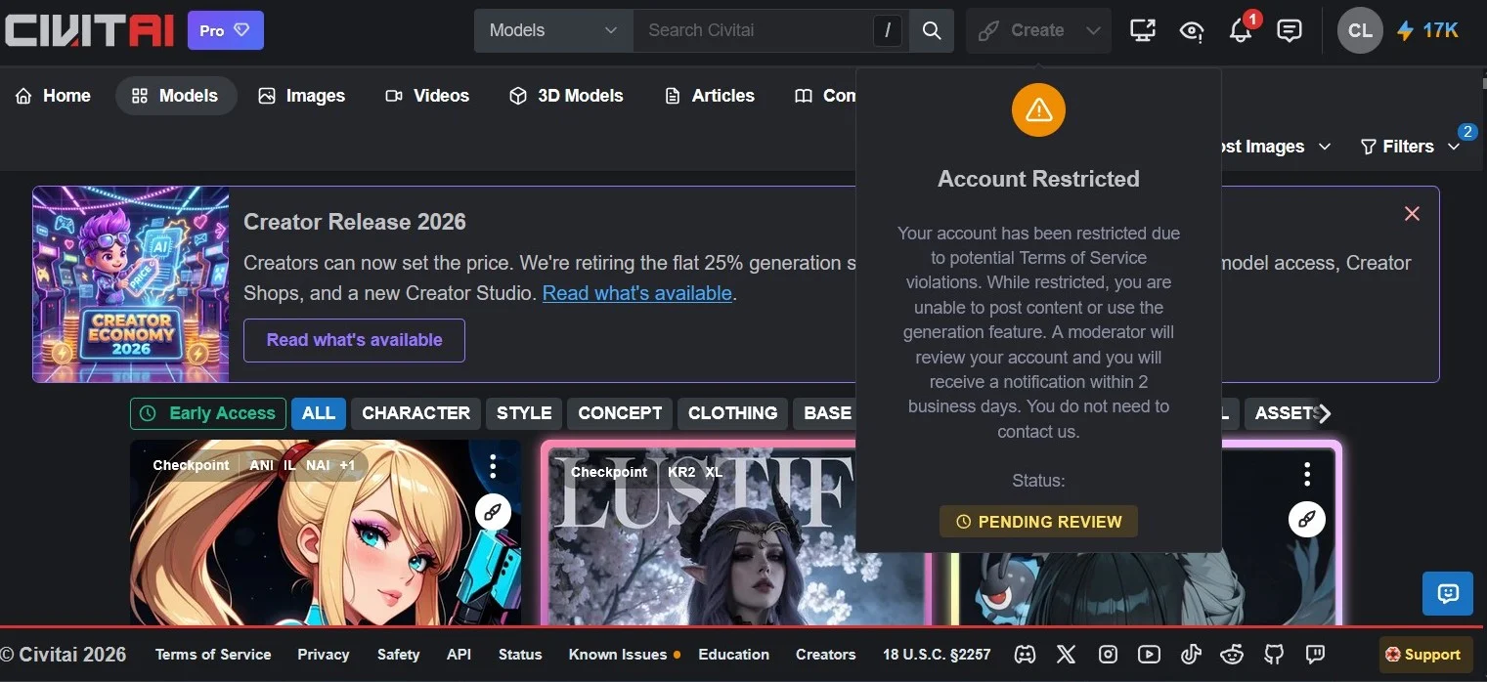This screenshot has width=1487, height=682.
Task: Expand the Create dropdown chevron
Action: click(x=1093, y=30)
